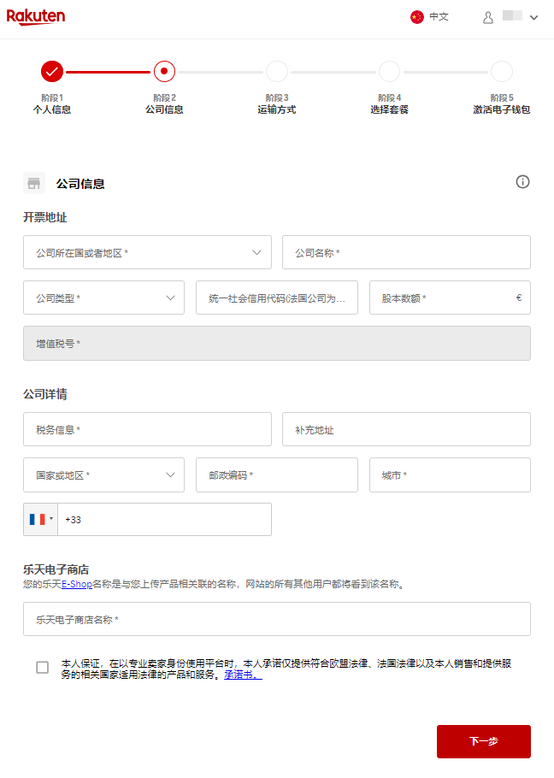This screenshot has width=554, height=778.
Task: Go to stage 3 运输方式 step
Action: [276, 71]
